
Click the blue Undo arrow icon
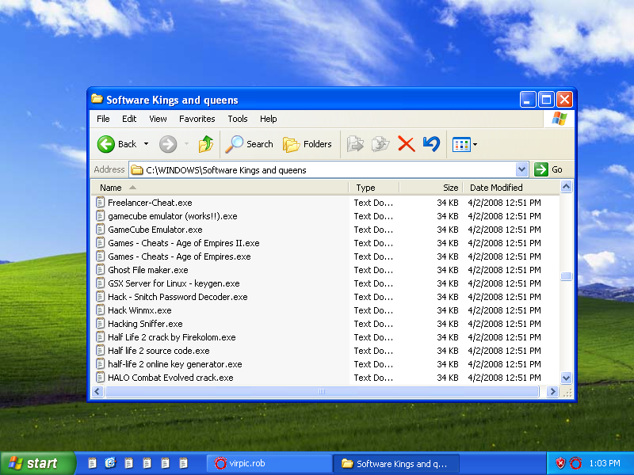431,144
